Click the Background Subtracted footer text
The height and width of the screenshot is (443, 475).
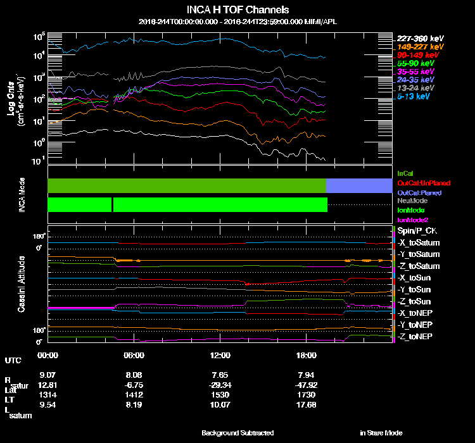237,433
